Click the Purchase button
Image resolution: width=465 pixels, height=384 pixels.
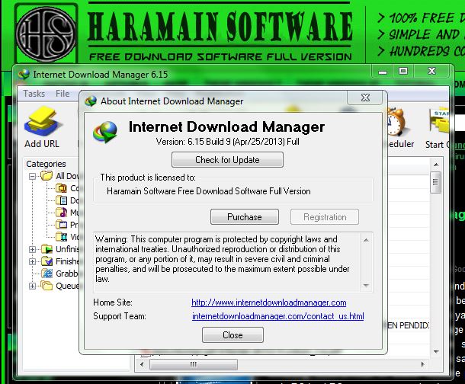tap(245, 217)
